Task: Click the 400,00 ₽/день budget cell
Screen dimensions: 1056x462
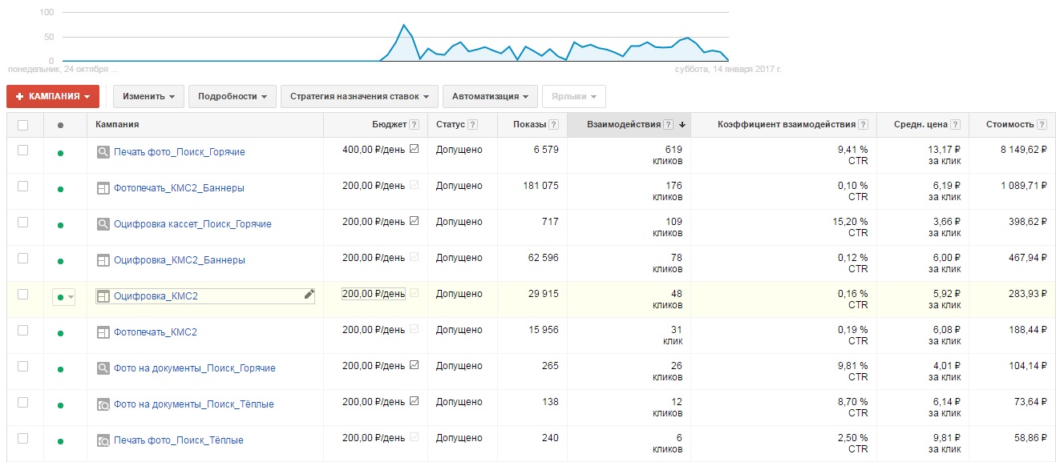Action: click(x=374, y=150)
